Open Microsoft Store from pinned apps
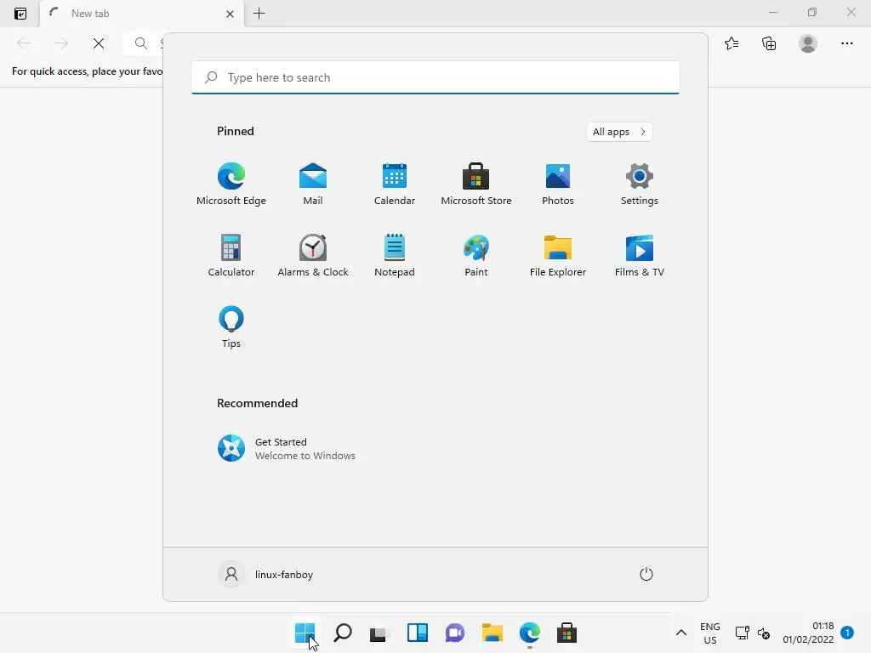This screenshot has width=871, height=653. click(476, 184)
